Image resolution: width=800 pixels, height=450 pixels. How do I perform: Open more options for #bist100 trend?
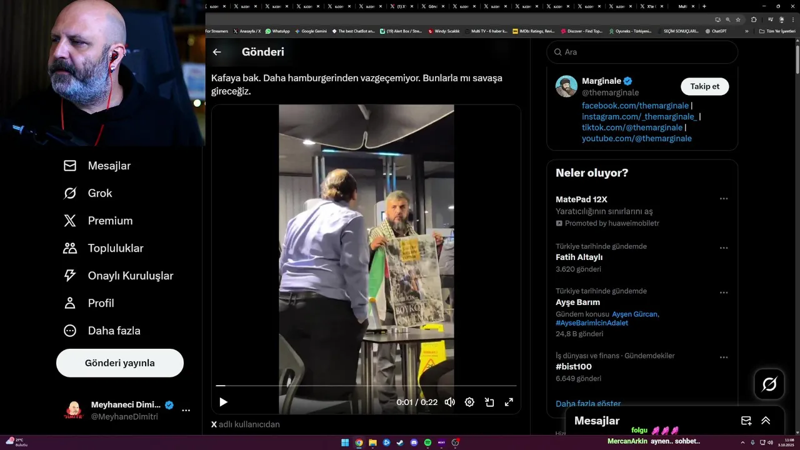click(724, 357)
